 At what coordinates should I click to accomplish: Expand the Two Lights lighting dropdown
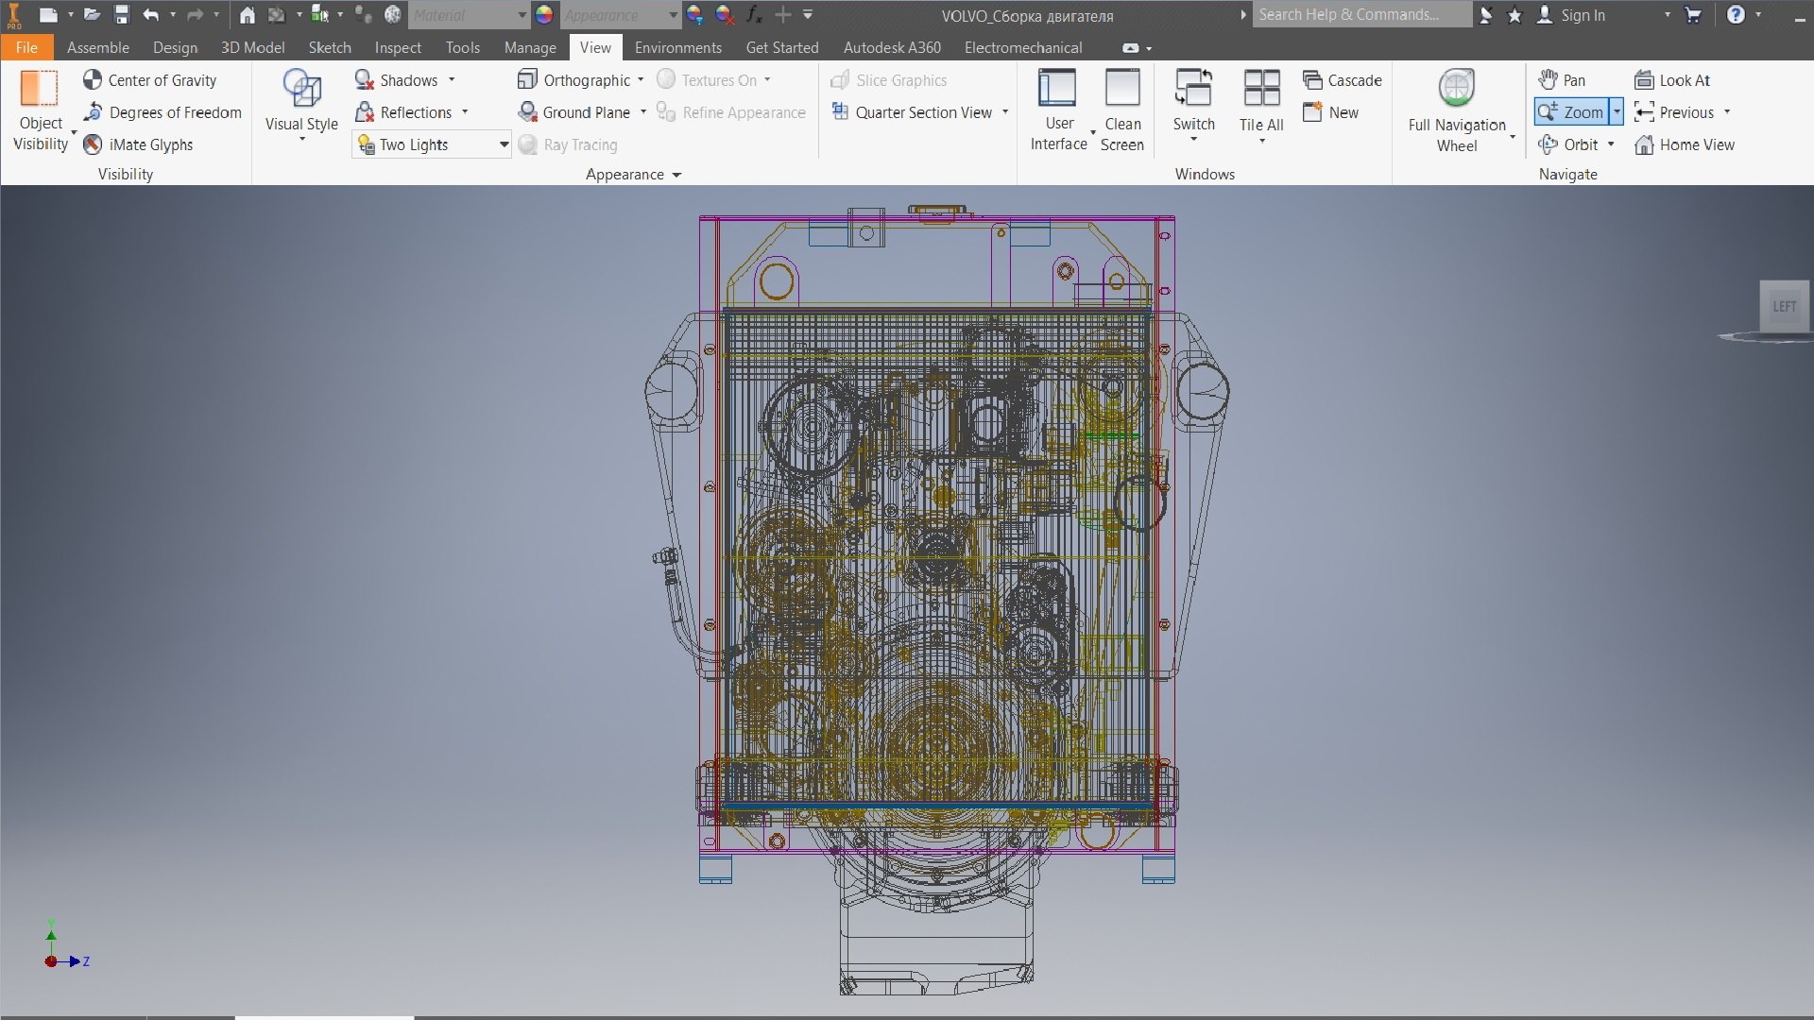[x=504, y=144]
